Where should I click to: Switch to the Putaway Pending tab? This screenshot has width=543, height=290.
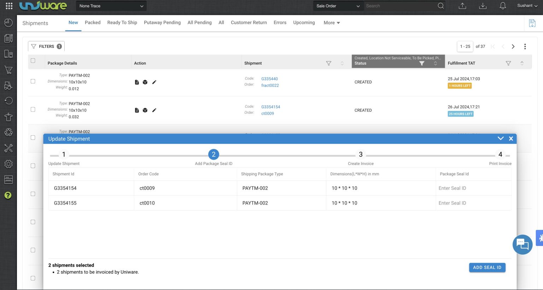[162, 23]
